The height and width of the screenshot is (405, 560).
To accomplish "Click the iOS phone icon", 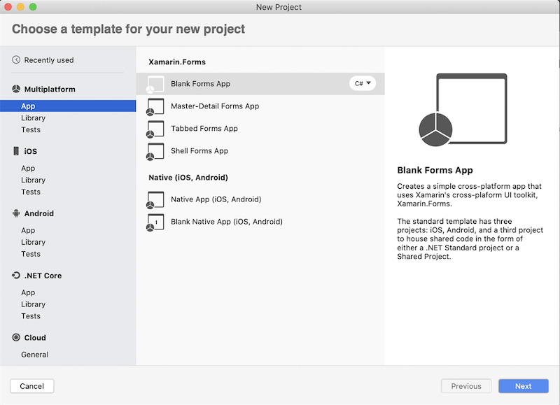I will pos(16,151).
